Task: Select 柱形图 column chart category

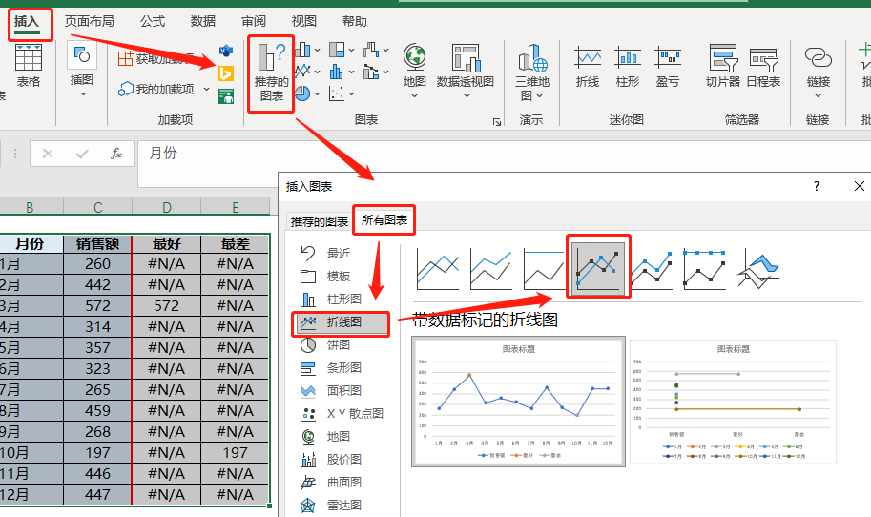Action: tap(331, 300)
